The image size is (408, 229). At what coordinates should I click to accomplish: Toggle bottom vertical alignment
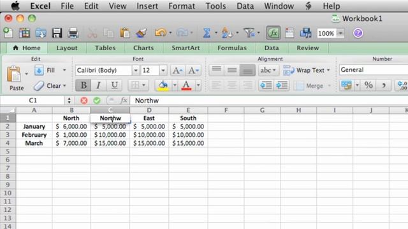[247, 71]
